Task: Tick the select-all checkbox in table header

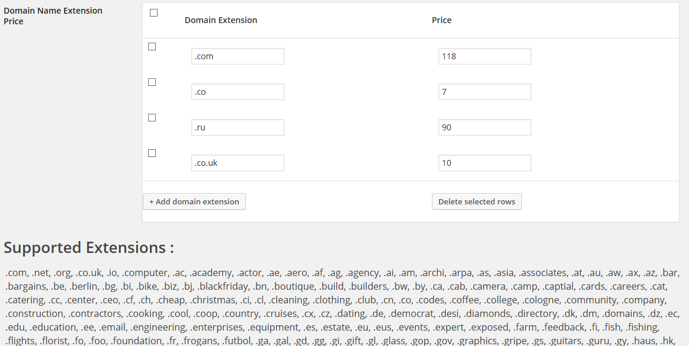Action: 153,13
